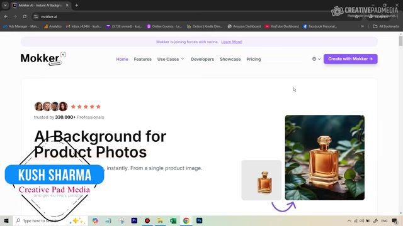Screen dimensions: 403x226
Task: Click the user avatars group
Action: tap(51, 106)
